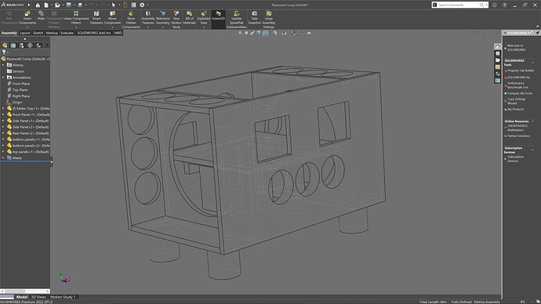Open Property Tab Builder link
Screen dimensions: 541x304
pyautogui.click(x=521, y=71)
